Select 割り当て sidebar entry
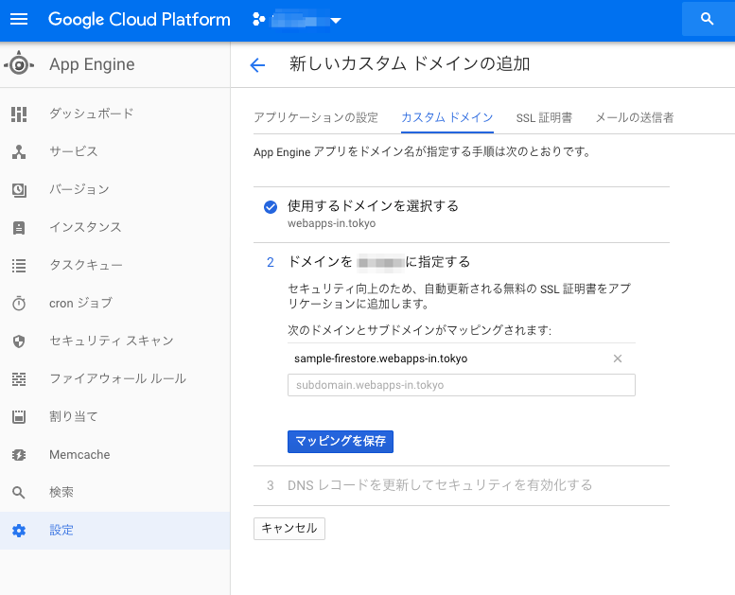The image size is (735, 595). pyautogui.click(x=114, y=417)
